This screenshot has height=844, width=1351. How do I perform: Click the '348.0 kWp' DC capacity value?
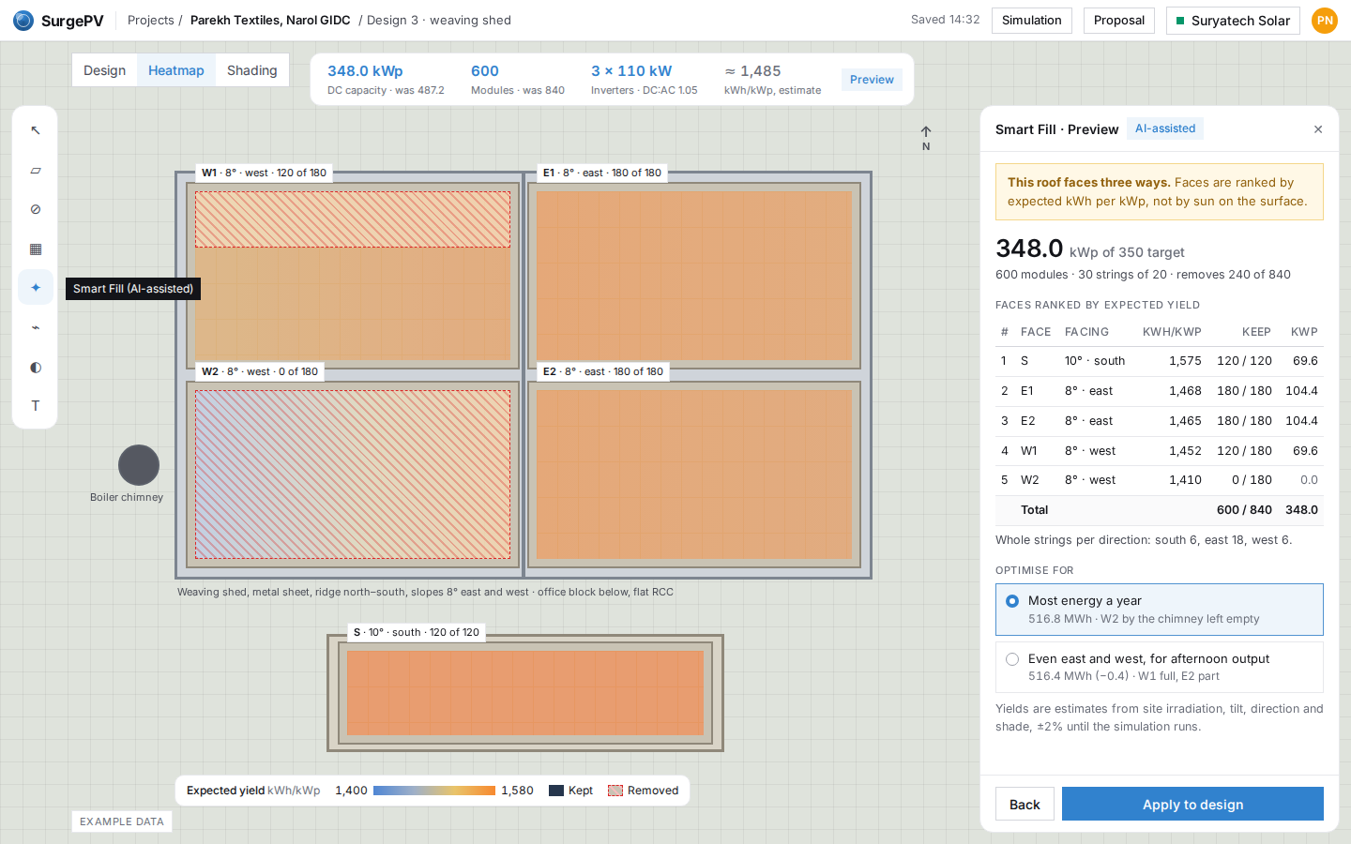click(365, 71)
